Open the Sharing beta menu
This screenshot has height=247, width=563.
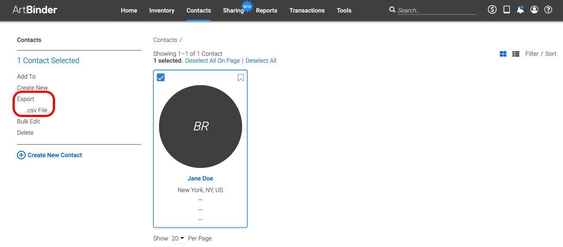(233, 10)
